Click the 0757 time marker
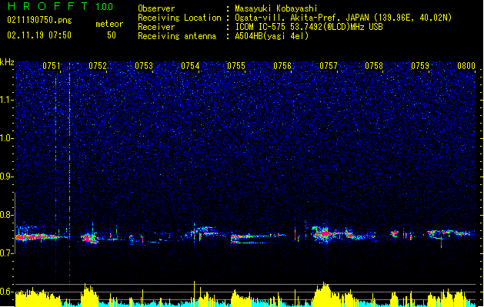484x307 pixels. tap(329, 66)
